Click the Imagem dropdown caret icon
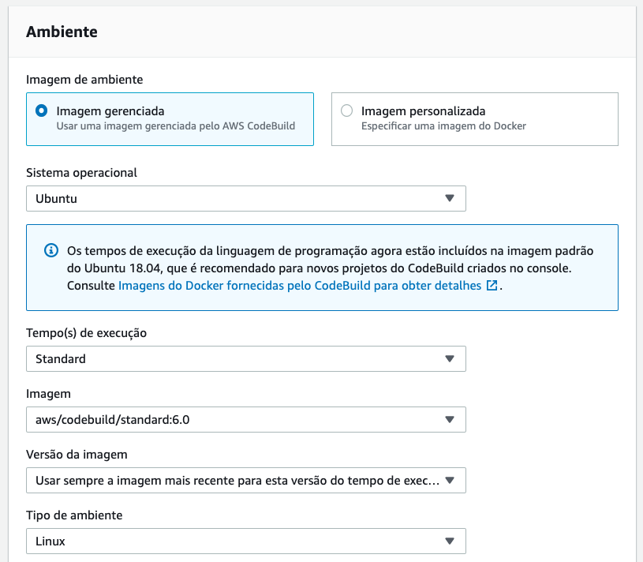Screen dimensions: 643x562 [450, 420]
